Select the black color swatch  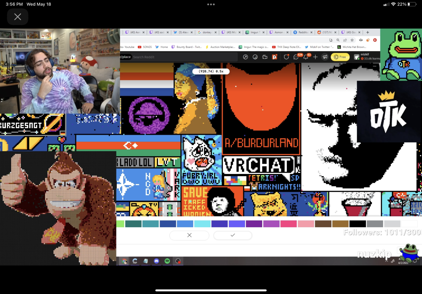[358, 224]
